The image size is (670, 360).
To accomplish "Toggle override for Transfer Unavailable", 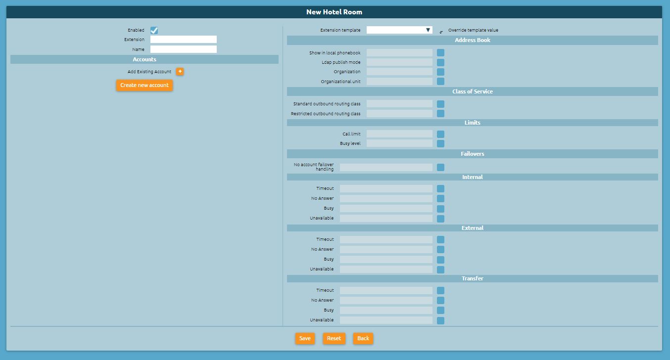I will [440, 320].
